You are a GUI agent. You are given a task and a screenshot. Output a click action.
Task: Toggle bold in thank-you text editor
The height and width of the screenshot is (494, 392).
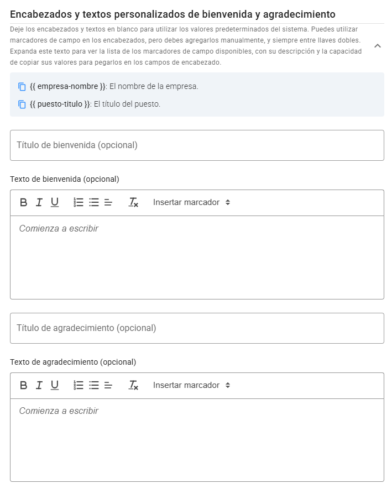click(23, 385)
